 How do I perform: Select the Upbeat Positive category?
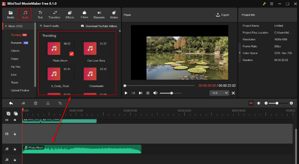click(20, 90)
